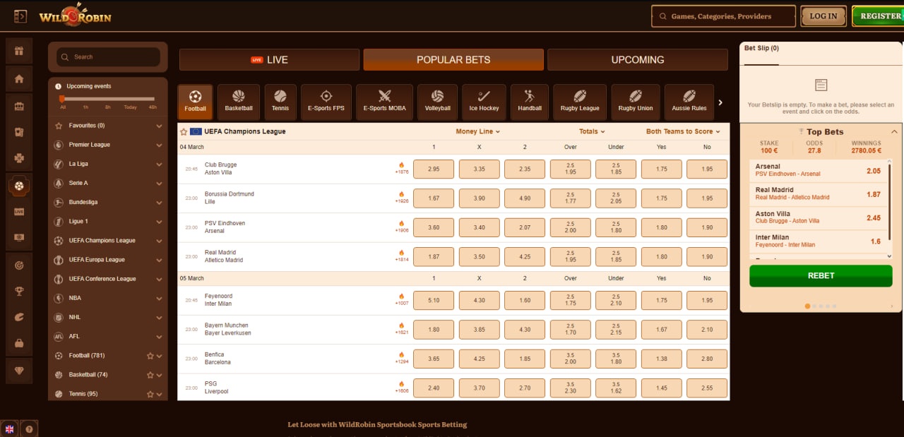Open the four-leaf clover icon in sidebar
This screenshot has width=904, height=437.
(19, 158)
